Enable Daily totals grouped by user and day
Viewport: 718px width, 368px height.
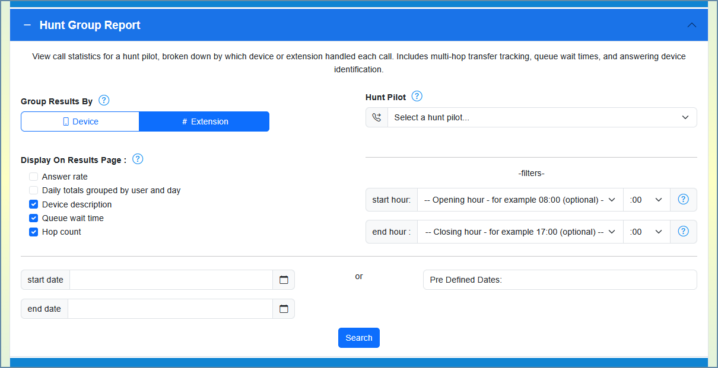[34, 190]
